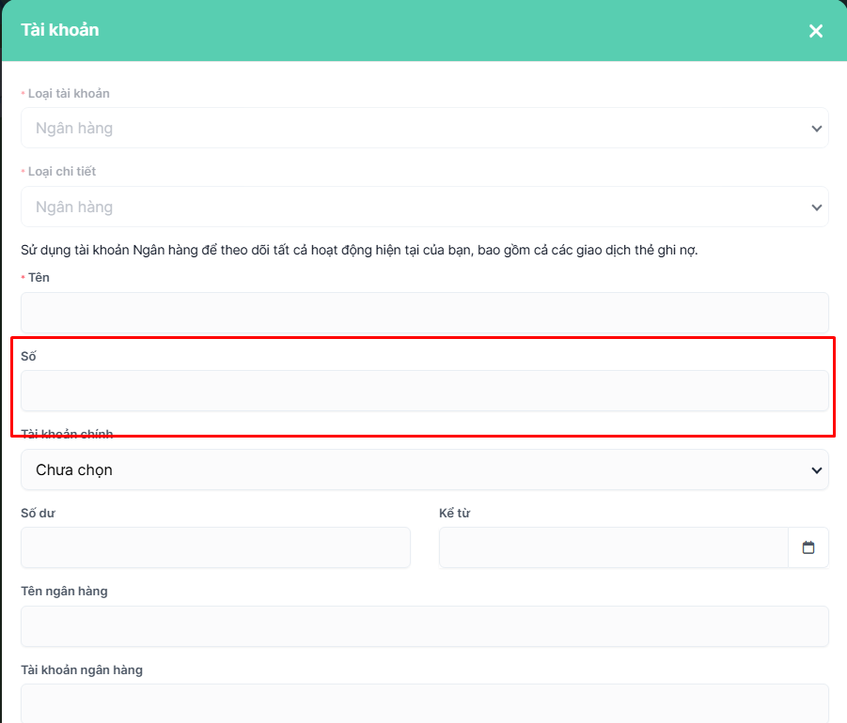847x723 pixels.
Task: Click the chevron arrow in Loại tài khoản
Action: click(816, 129)
